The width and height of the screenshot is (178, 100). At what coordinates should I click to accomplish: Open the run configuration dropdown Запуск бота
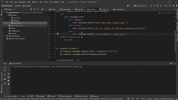[140, 6]
